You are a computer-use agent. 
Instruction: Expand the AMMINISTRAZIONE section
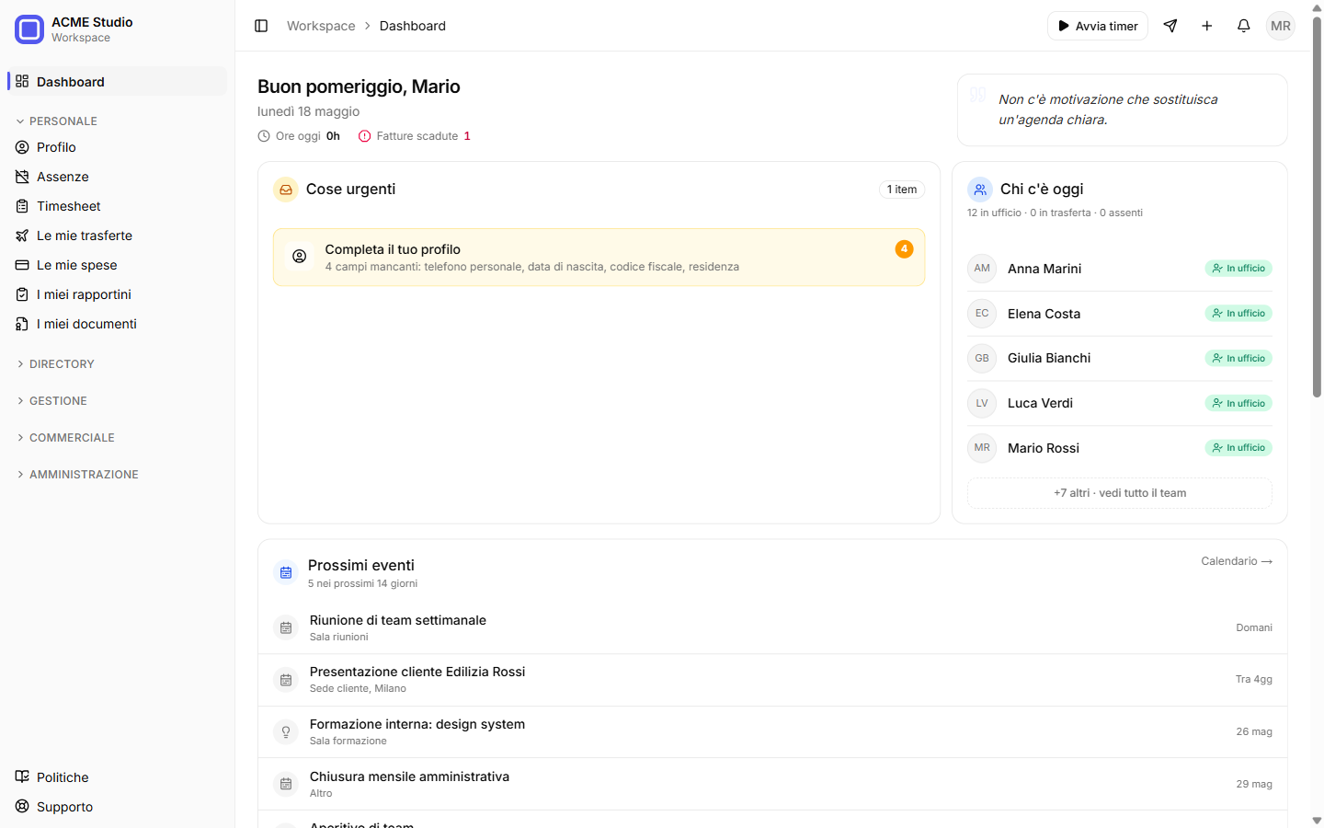77,475
